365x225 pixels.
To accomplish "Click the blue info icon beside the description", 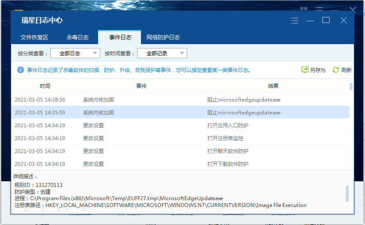I will click(21, 70).
